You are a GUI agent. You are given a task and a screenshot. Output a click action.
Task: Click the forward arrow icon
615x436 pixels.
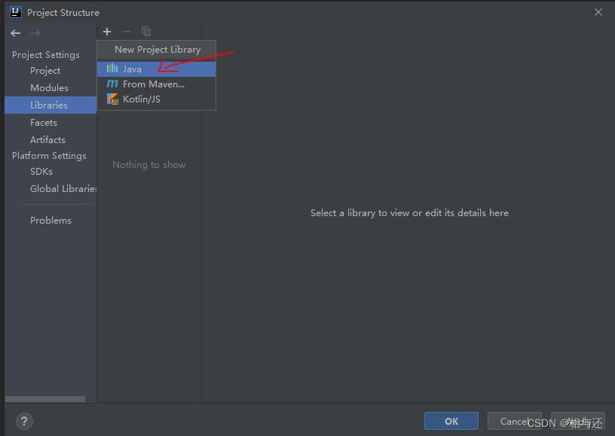coord(35,33)
